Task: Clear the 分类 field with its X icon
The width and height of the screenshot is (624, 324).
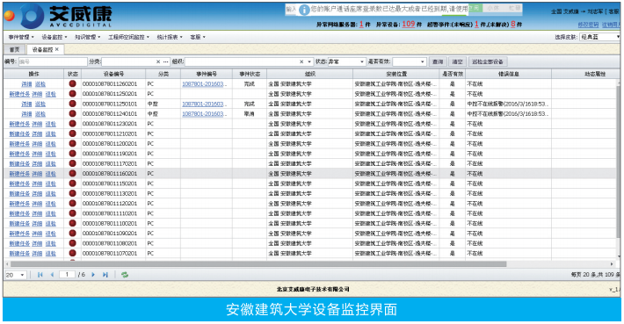Action: pos(158,62)
